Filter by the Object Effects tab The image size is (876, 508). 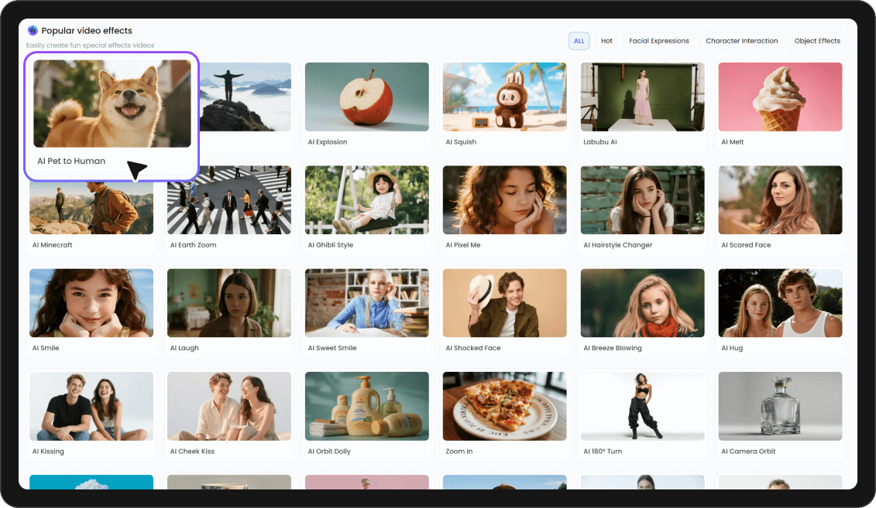[817, 41]
